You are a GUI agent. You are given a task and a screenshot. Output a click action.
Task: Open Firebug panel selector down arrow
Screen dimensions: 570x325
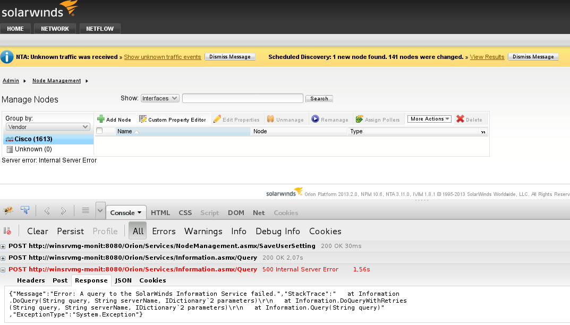100,211
